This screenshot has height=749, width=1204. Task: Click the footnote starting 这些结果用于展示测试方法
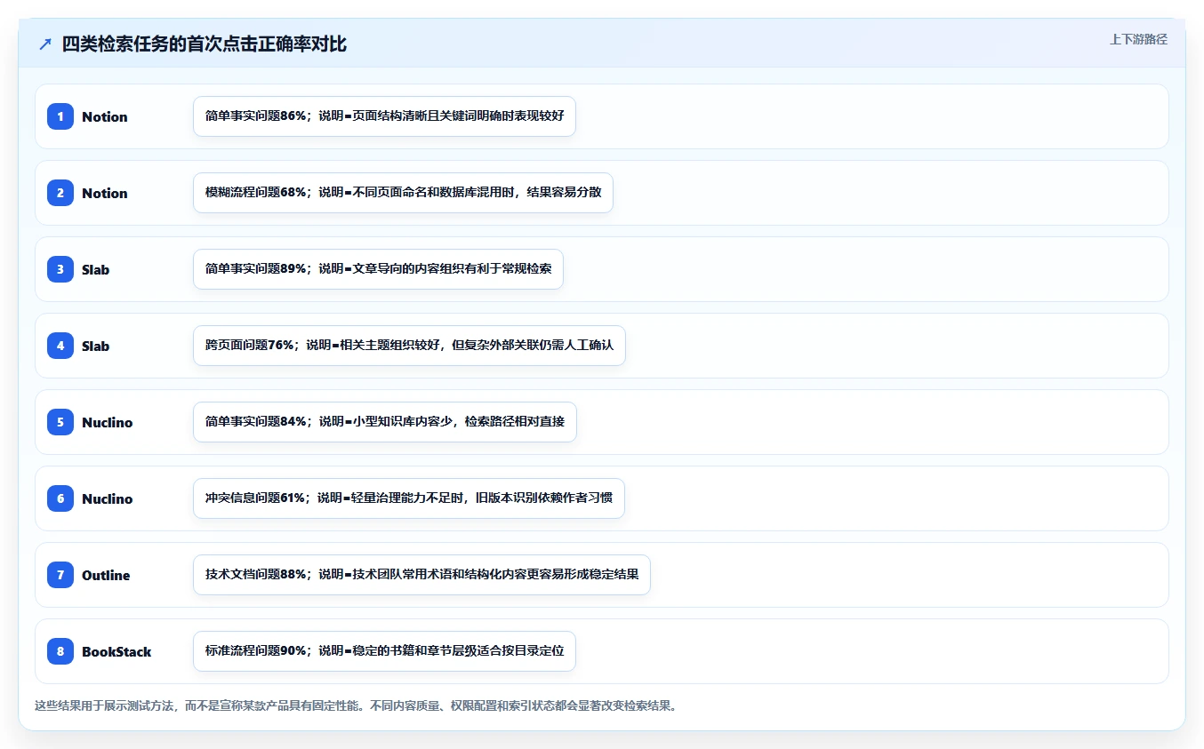pyautogui.click(x=356, y=706)
